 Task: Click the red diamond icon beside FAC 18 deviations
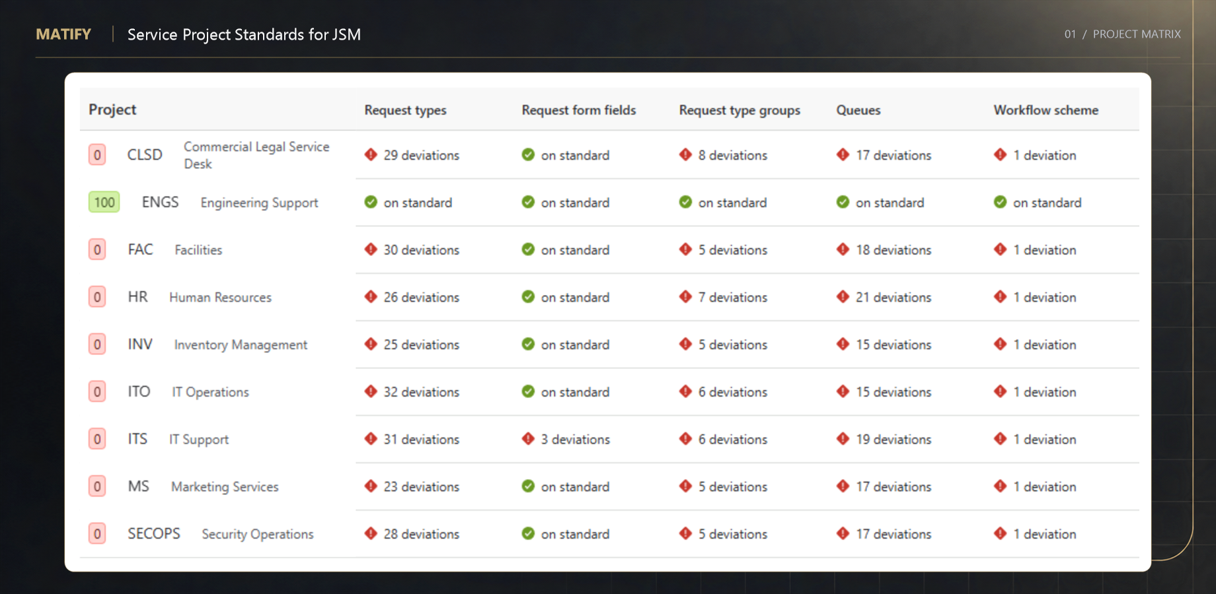click(x=843, y=249)
